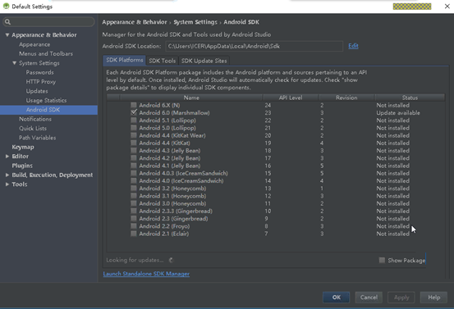
Task: Click Appearance & Behavior in breadcrumb
Action: point(135,22)
